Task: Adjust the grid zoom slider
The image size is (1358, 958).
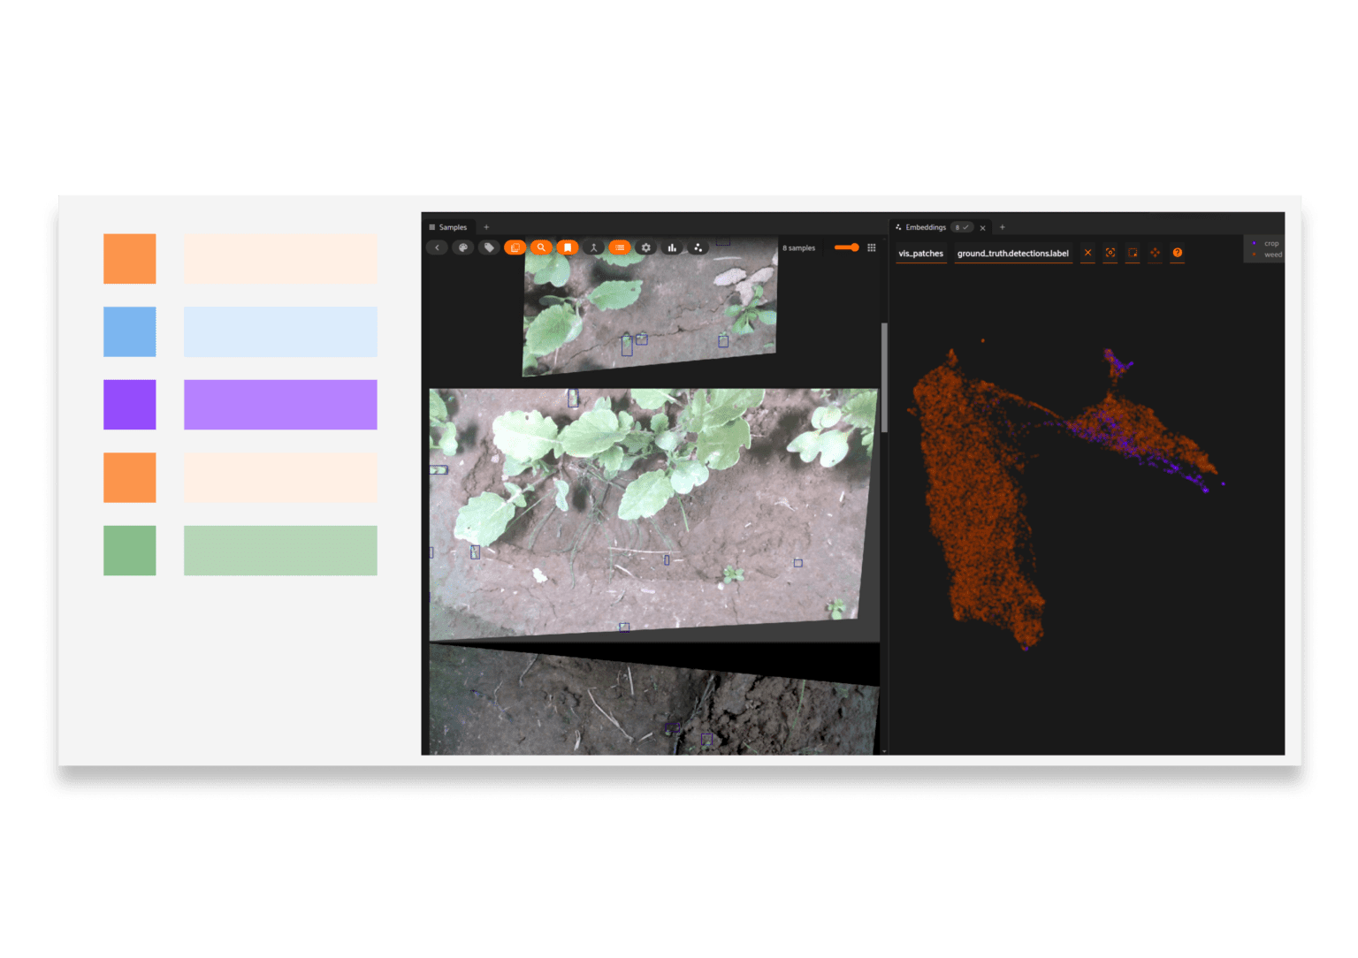Action: (x=847, y=247)
